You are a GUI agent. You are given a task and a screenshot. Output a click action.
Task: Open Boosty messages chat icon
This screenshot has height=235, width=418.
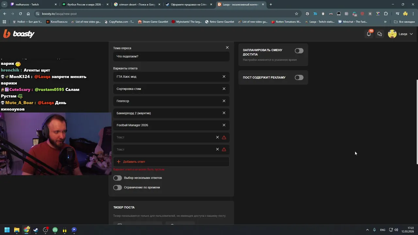coord(379,34)
